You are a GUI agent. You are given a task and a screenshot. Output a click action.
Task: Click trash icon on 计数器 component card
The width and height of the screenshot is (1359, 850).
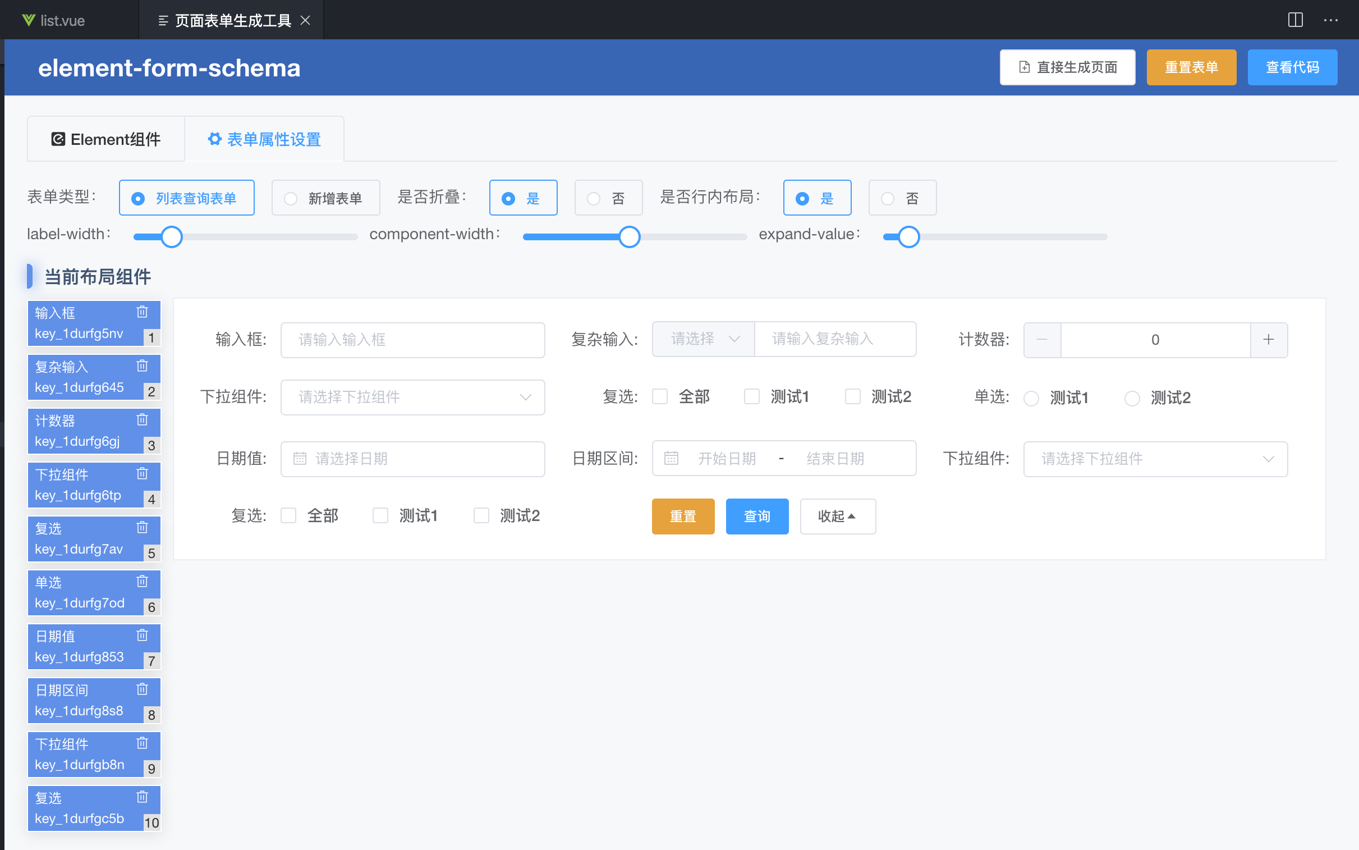142,419
